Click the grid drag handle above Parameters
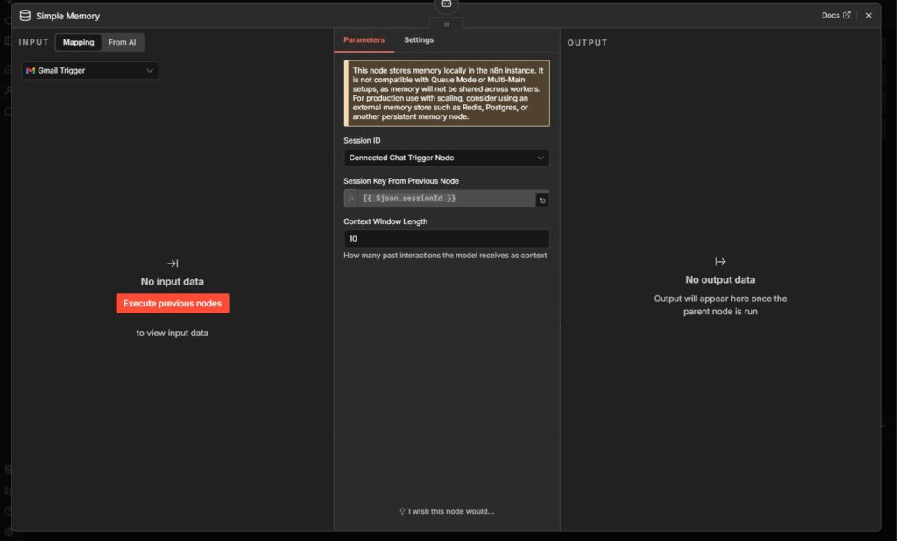Viewport: 897px width, 541px height. pyautogui.click(x=446, y=24)
